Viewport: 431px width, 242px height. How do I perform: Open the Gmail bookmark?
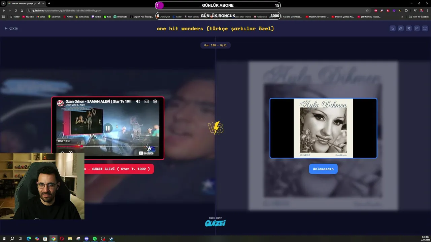coord(41,16)
